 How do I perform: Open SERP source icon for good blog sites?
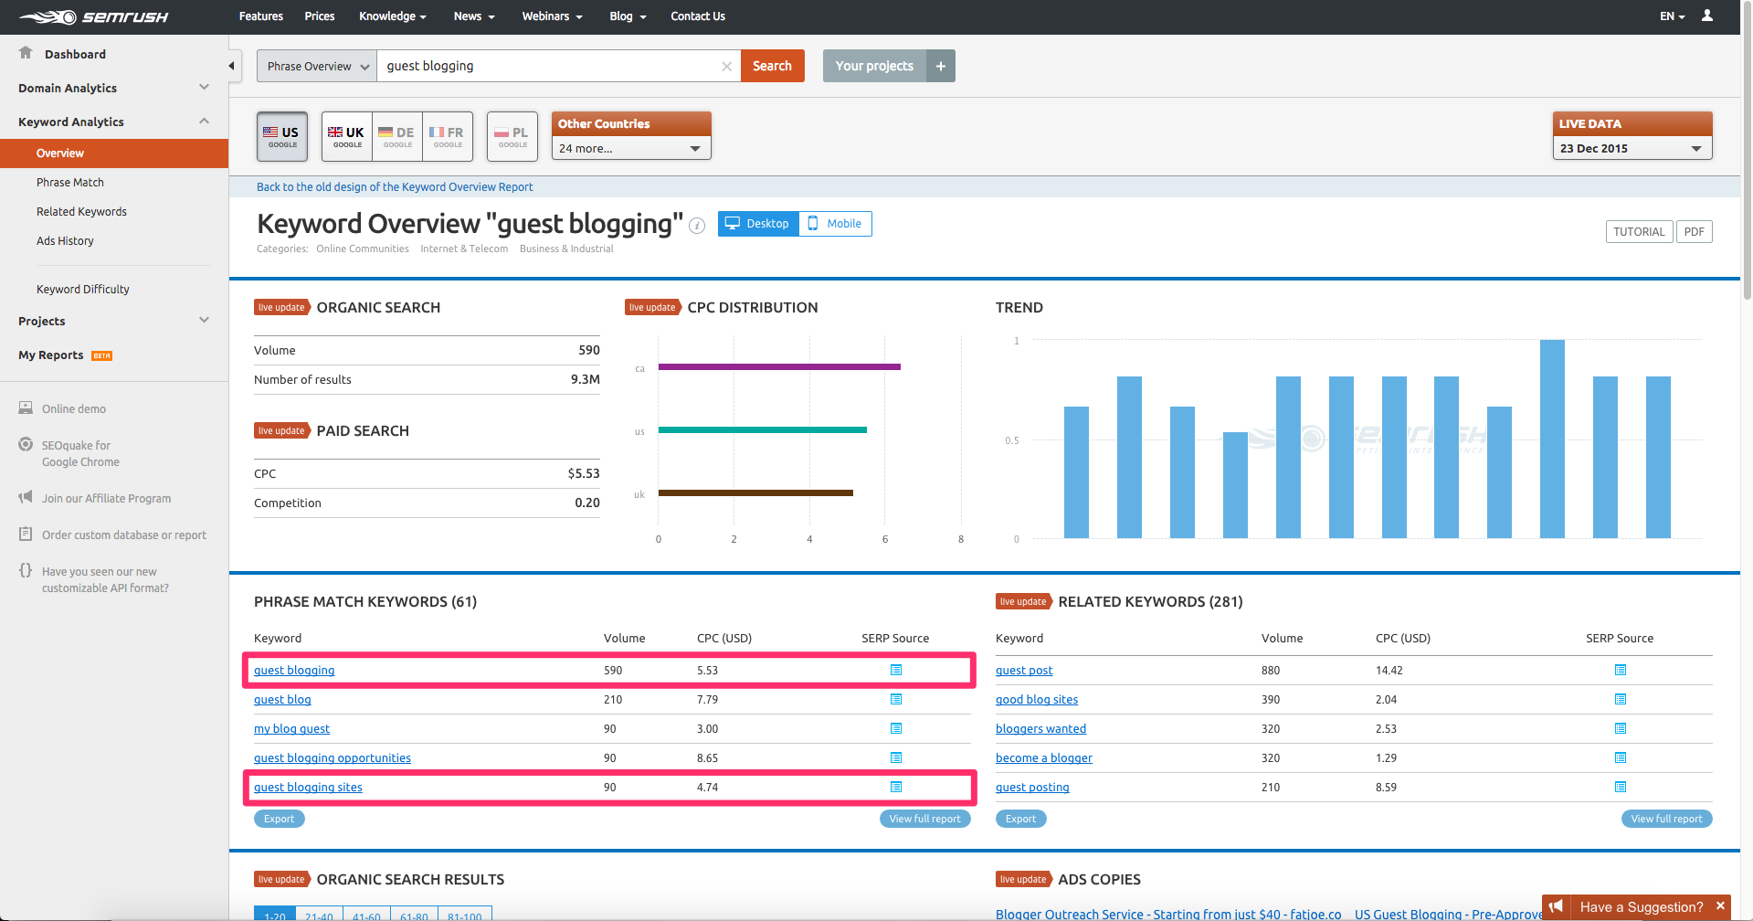(x=1621, y=699)
